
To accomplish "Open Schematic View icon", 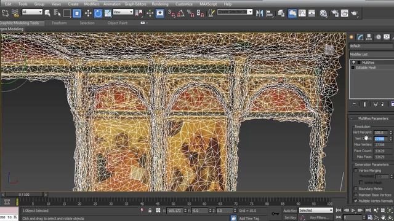I will [312, 13].
